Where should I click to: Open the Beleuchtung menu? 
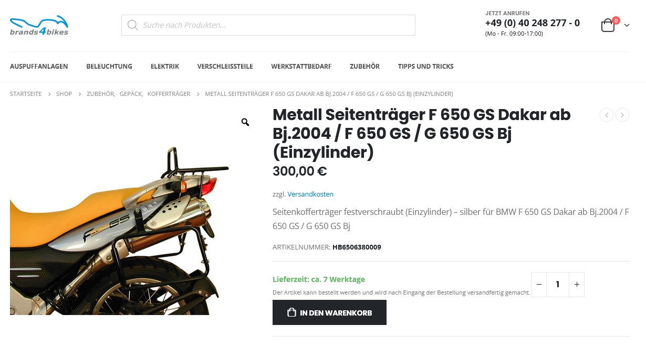(109, 67)
